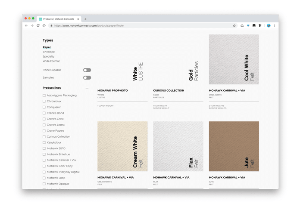Click the browser back arrow
Viewport: 300px width, 210px height.
click(26, 26)
